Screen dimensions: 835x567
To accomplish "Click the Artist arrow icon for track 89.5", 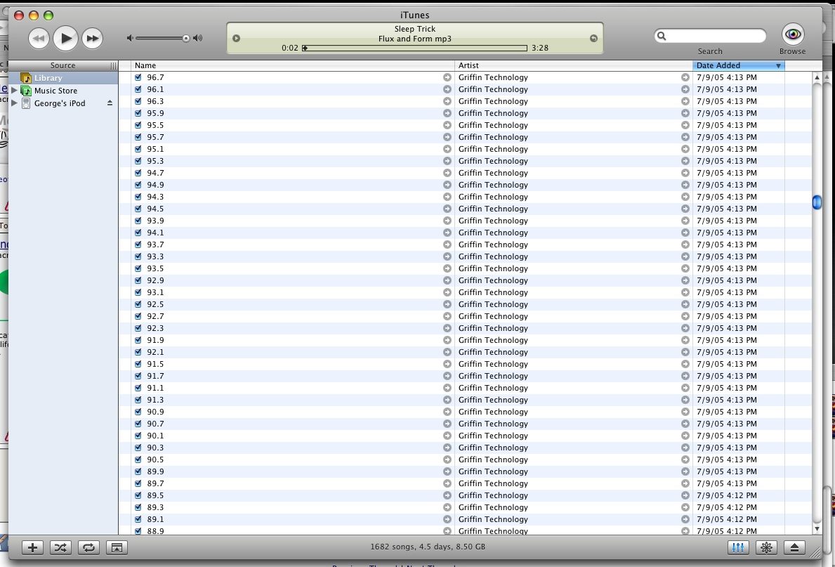I will [685, 495].
